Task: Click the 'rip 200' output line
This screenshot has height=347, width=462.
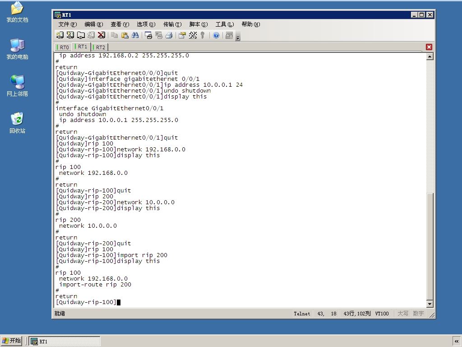Action: tap(68, 220)
